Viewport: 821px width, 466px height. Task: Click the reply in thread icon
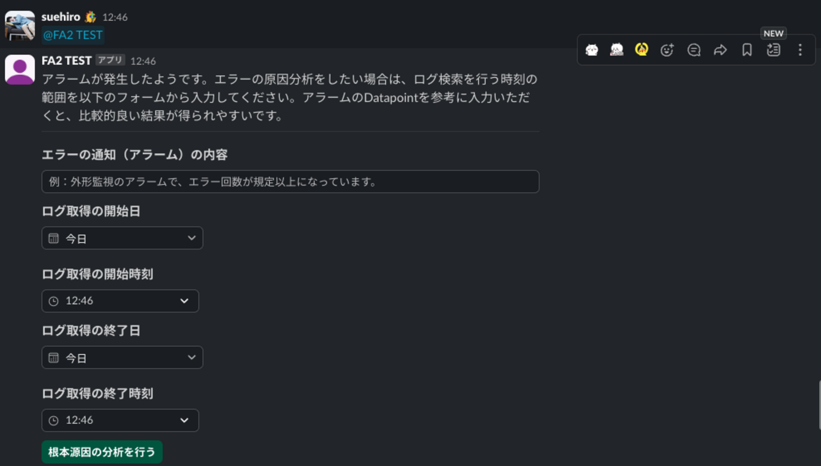coord(693,50)
